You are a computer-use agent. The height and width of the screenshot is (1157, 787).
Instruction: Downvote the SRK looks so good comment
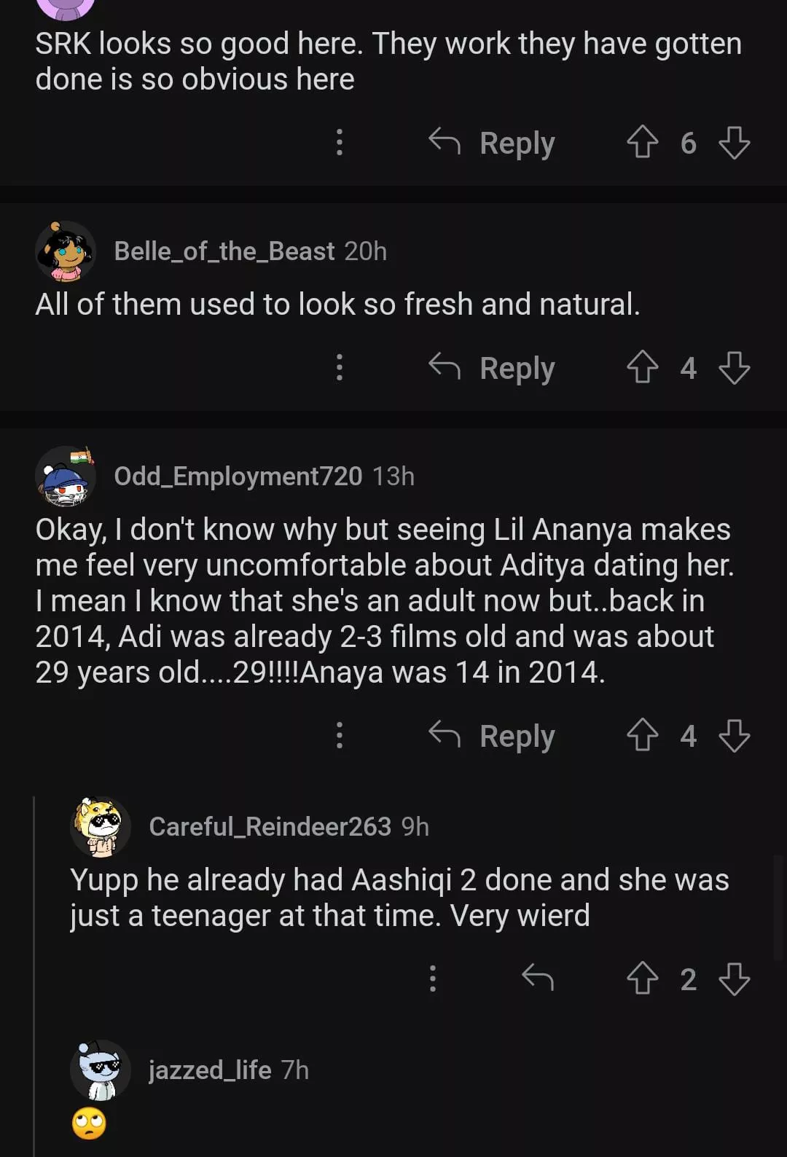(x=734, y=143)
